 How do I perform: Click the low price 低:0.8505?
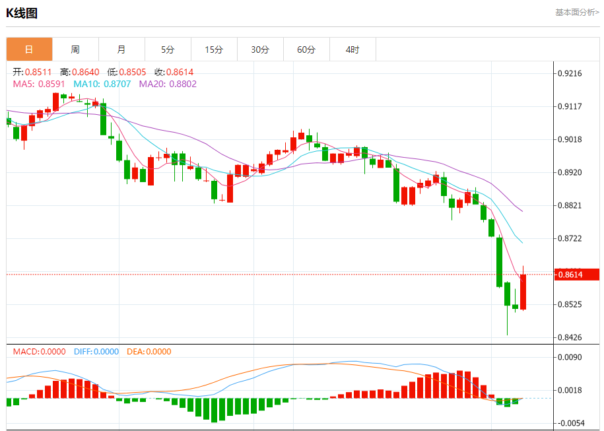(127, 72)
